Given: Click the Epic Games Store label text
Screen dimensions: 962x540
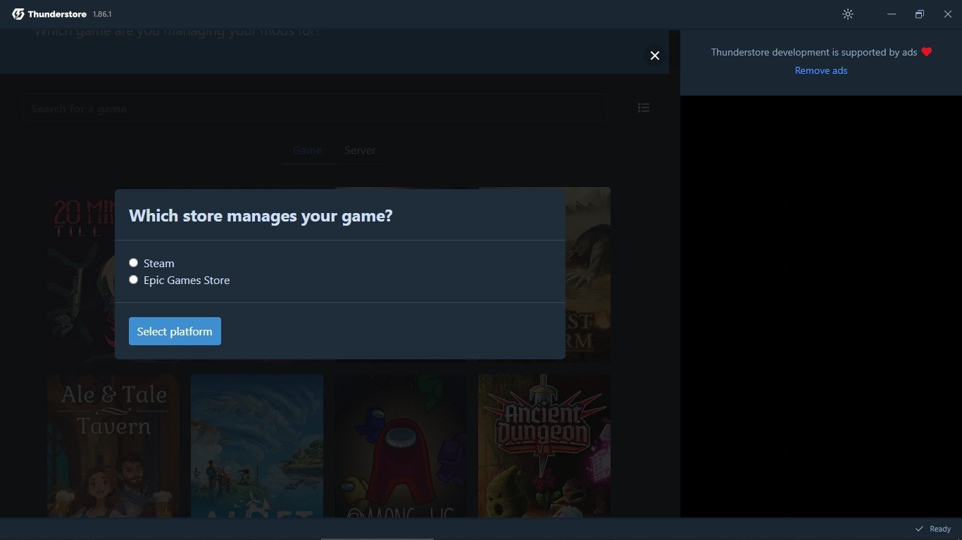Looking at the screenshot, I should pos(187,280).
